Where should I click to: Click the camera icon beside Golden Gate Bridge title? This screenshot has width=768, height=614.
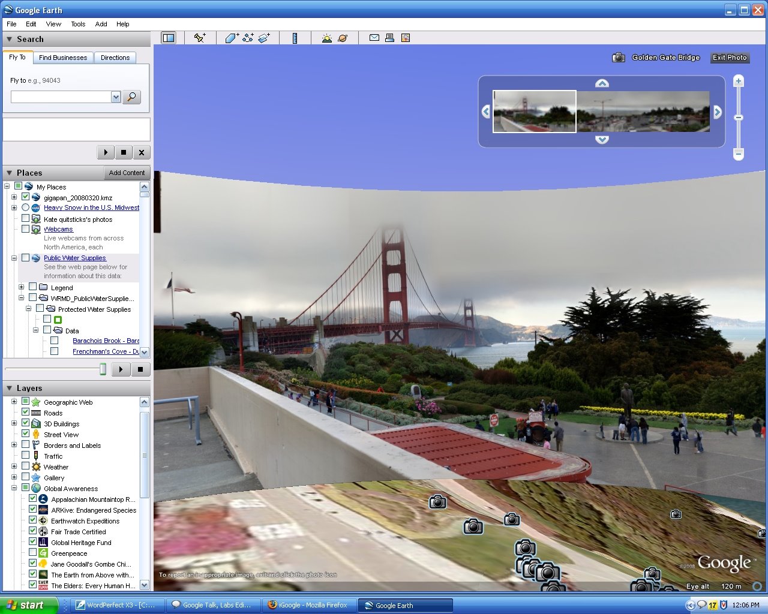(619, 58)
